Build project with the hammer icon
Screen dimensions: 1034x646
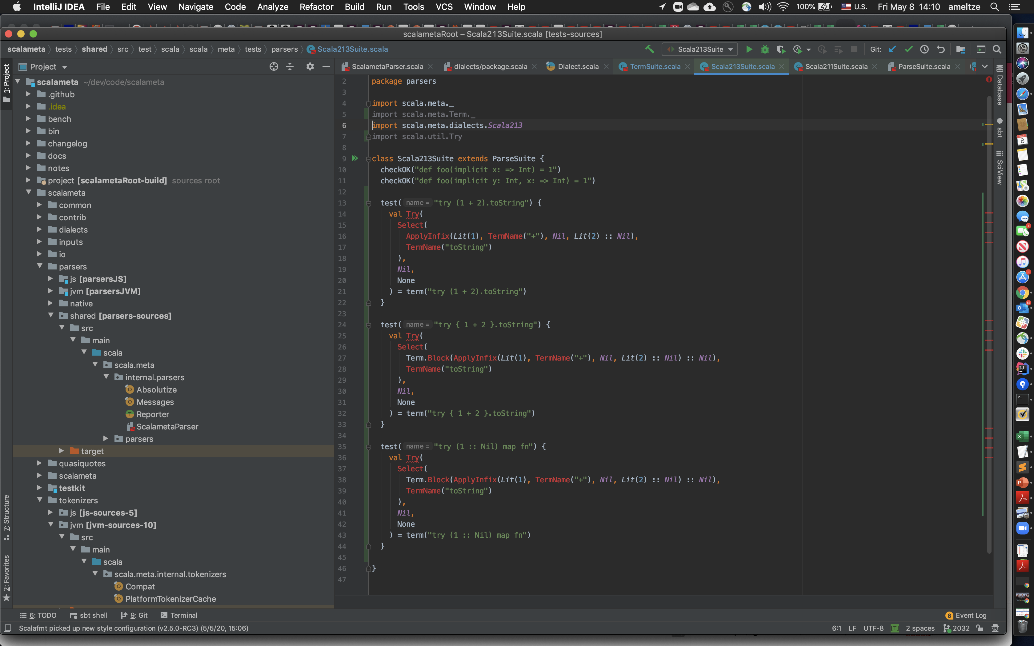(649, 49)
